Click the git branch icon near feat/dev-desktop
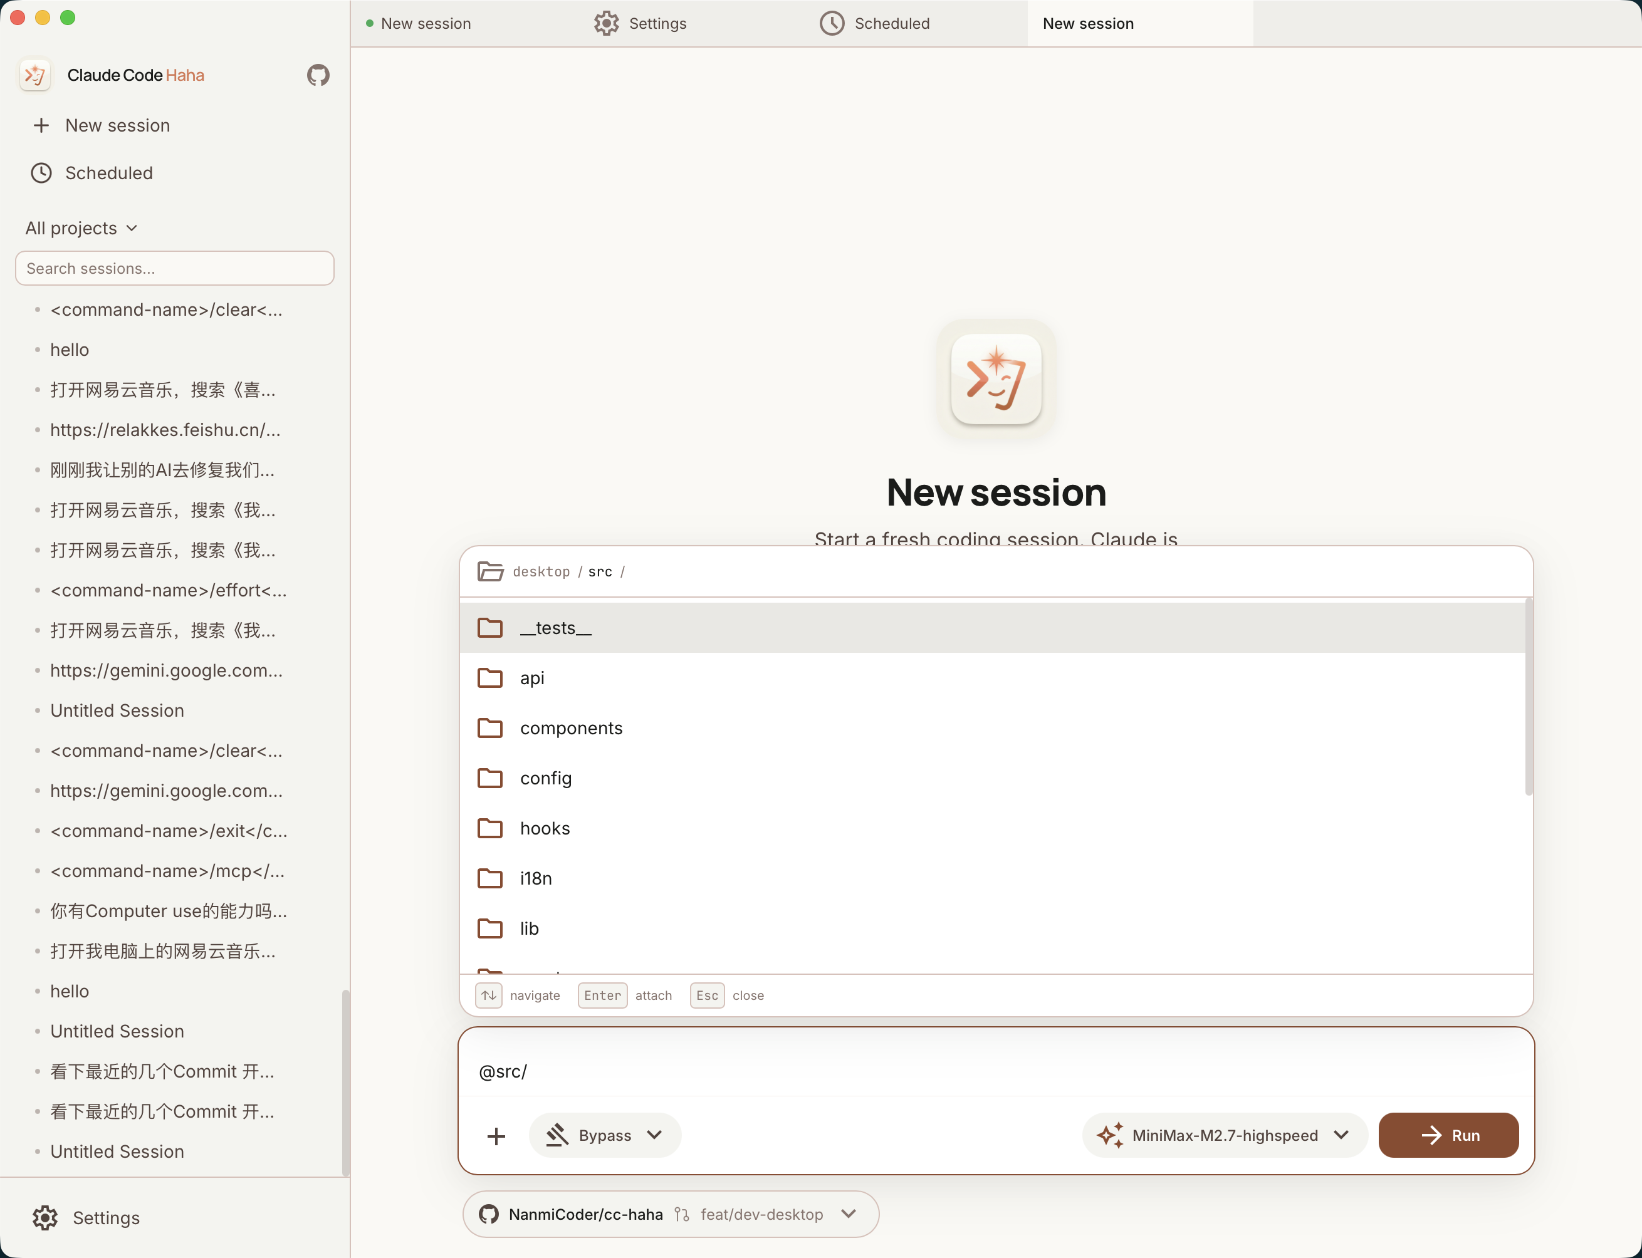 click(x=681, y=1214)
